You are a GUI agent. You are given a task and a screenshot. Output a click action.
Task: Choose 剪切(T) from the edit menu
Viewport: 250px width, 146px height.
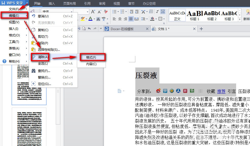tap(53, 37)
